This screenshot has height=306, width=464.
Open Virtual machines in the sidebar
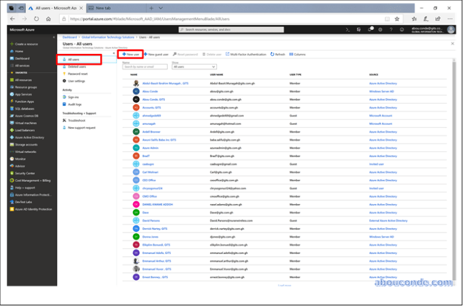(26, 123)
